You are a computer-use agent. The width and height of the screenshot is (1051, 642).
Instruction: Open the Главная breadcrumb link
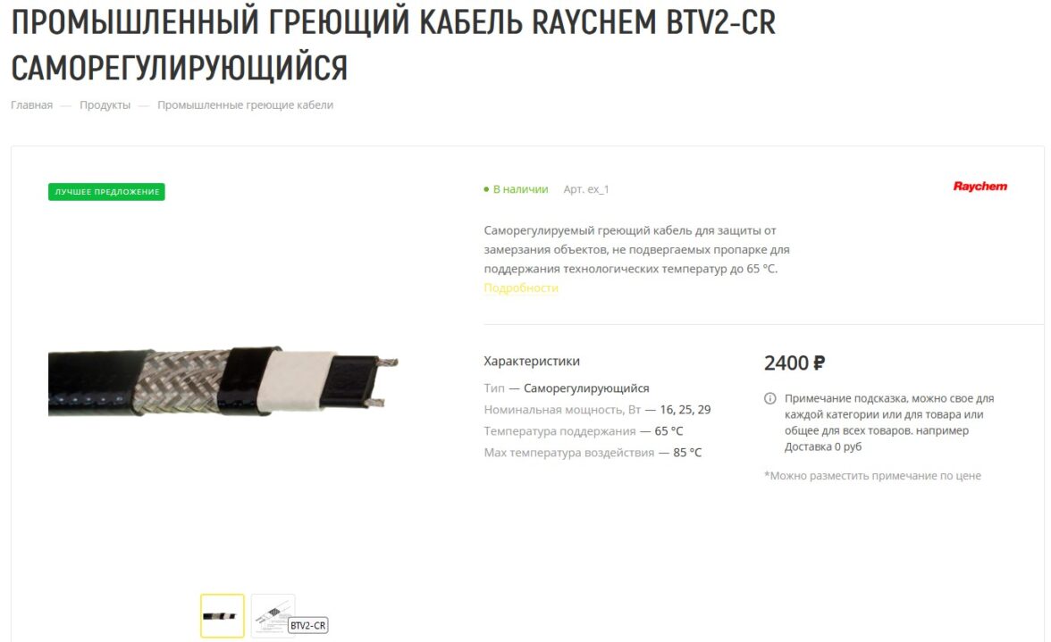pos(31,105)
